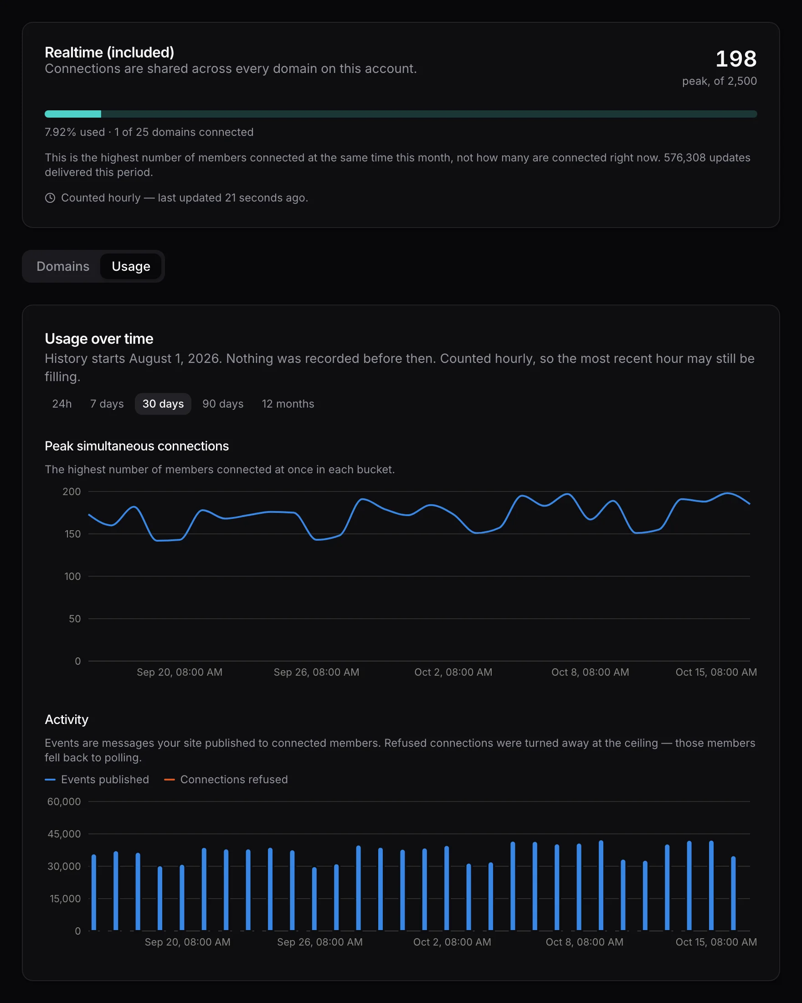
Task: Click the 150 y-axis label
Action: (72, 534)
